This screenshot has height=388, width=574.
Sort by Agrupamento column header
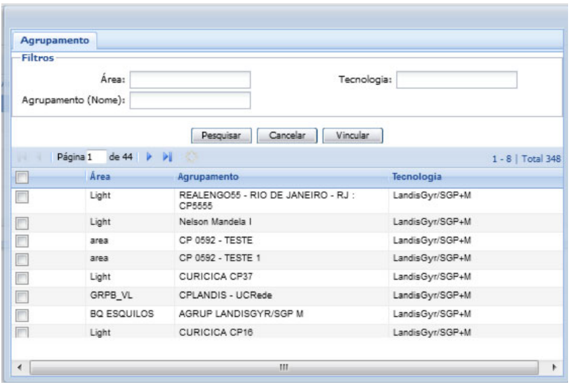coord(208,177)
